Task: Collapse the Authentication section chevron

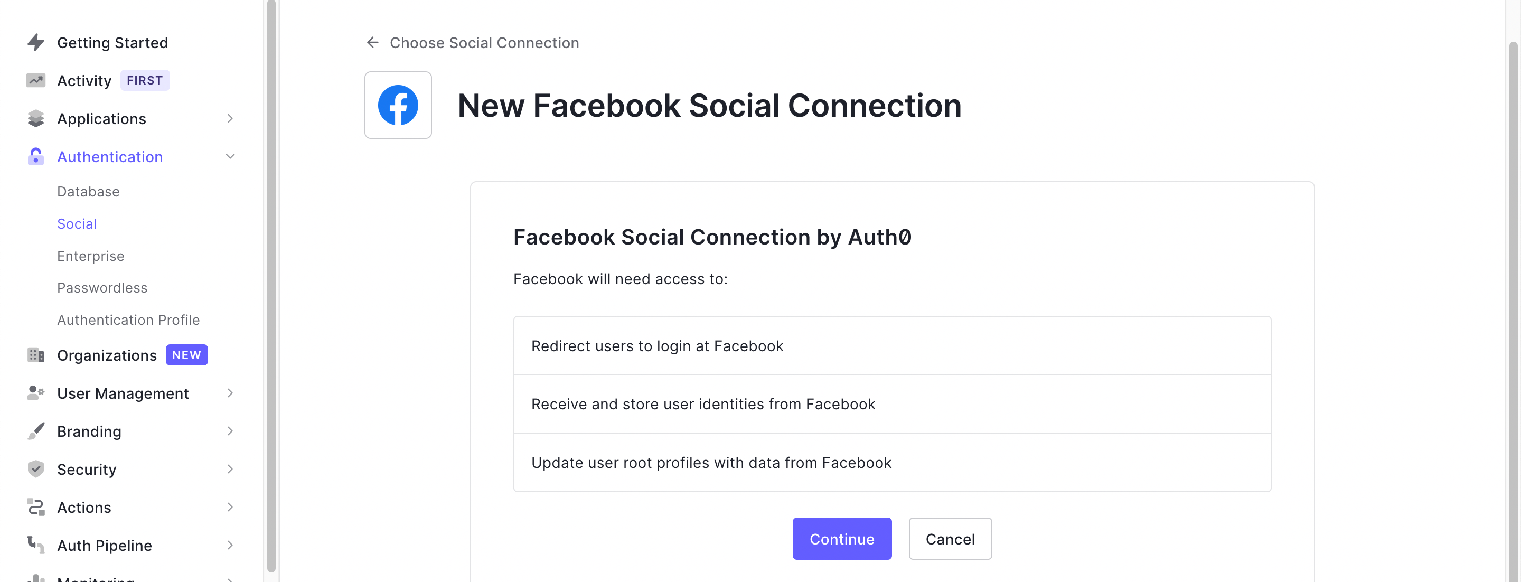Action: pyautogui.click(x=230, y=156)
